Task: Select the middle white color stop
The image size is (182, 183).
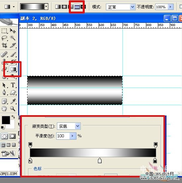Action: click(x=100, y=160)
